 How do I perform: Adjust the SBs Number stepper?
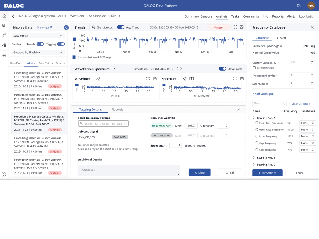coord(312,83)
